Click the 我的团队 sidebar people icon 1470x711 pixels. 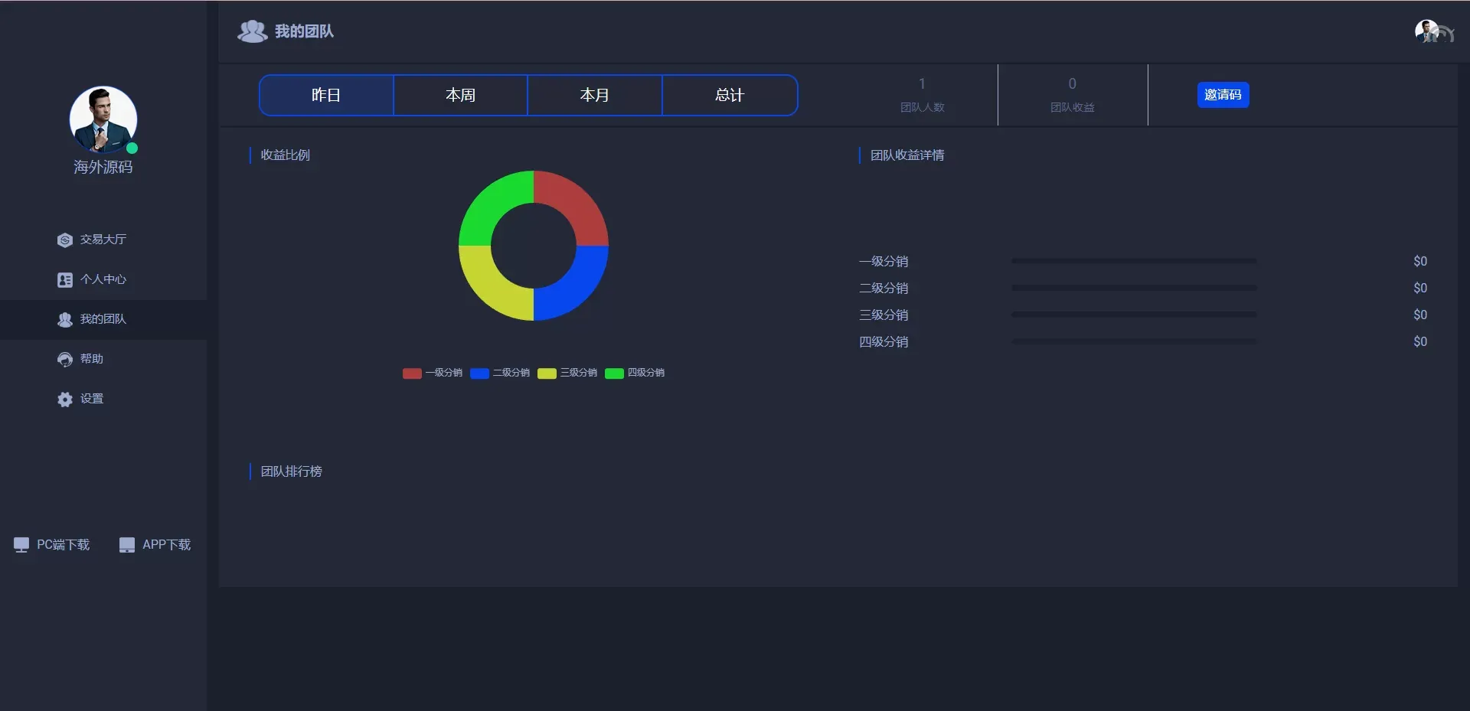[65, 320]
